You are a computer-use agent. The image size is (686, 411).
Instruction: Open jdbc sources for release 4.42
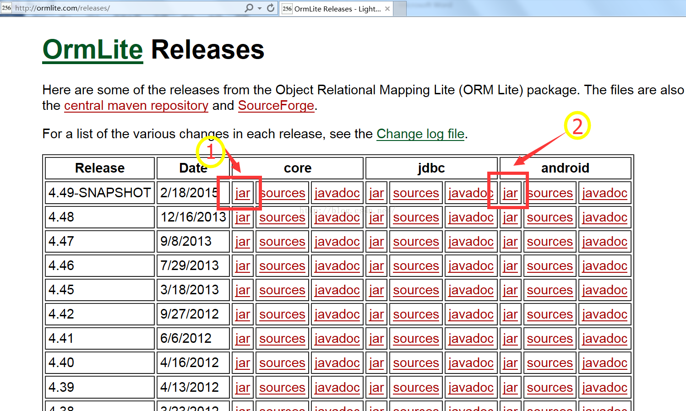point(416,314)
